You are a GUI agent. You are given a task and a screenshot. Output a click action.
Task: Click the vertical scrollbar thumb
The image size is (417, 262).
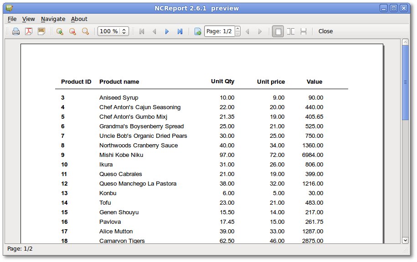(x=405, y=82)
